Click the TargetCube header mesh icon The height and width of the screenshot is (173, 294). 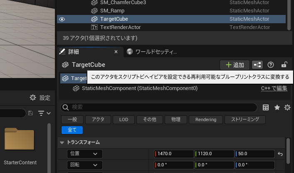point(65,65)
